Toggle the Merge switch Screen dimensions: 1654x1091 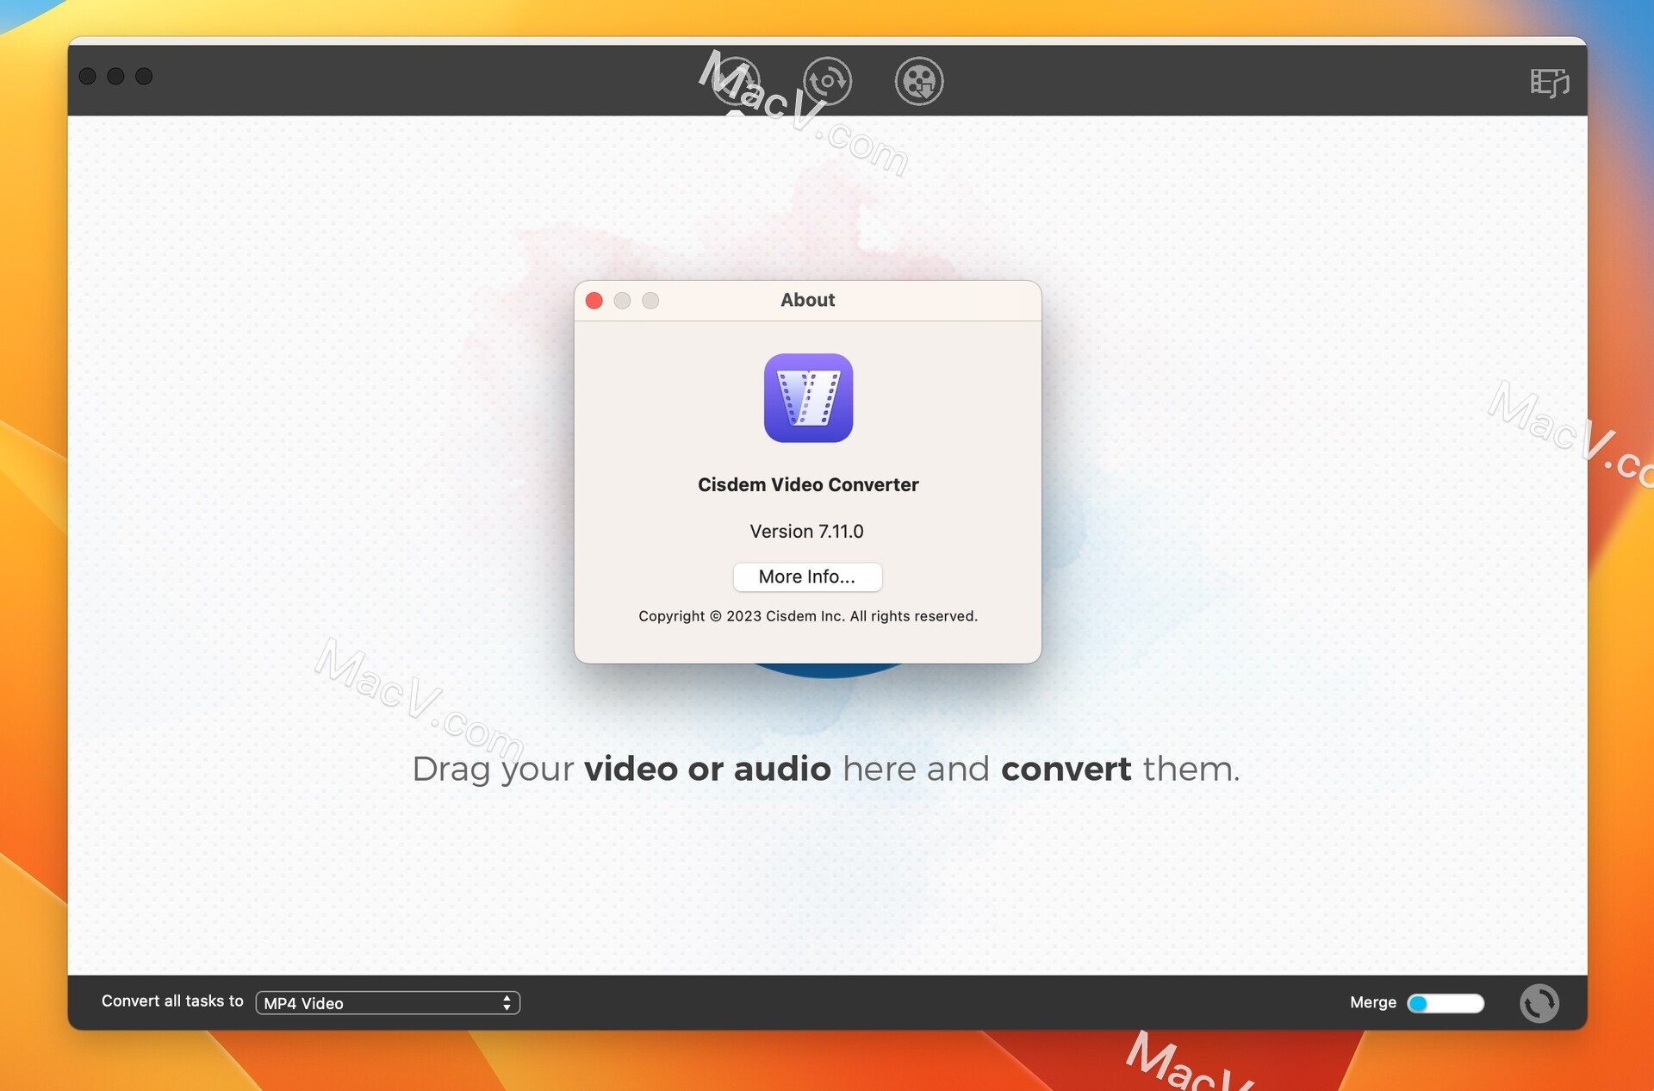coord(1446,1002)
